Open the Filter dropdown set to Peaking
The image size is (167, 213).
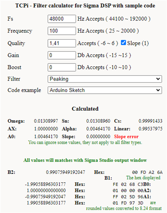click(x=105, y=79)
